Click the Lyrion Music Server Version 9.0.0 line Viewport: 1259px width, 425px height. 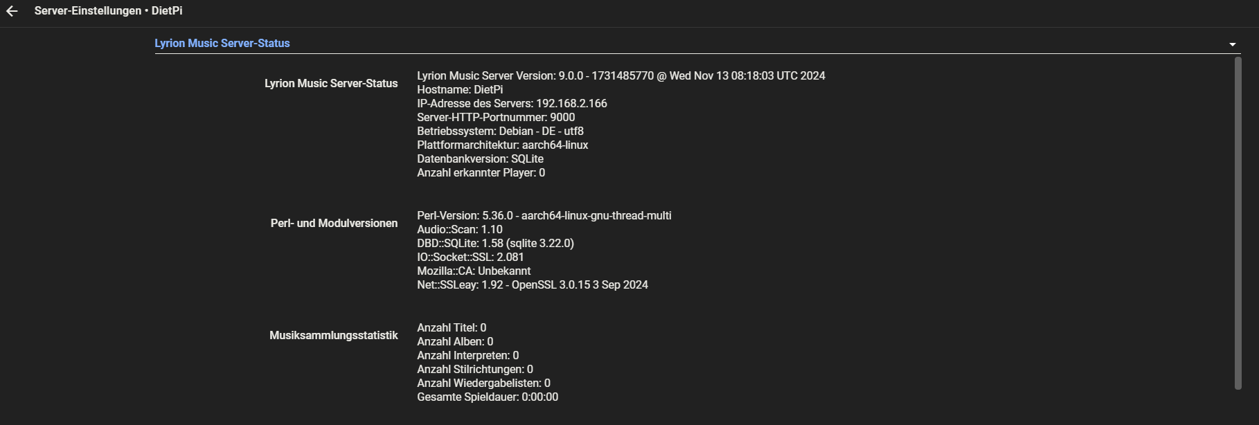tap(621, 76)
